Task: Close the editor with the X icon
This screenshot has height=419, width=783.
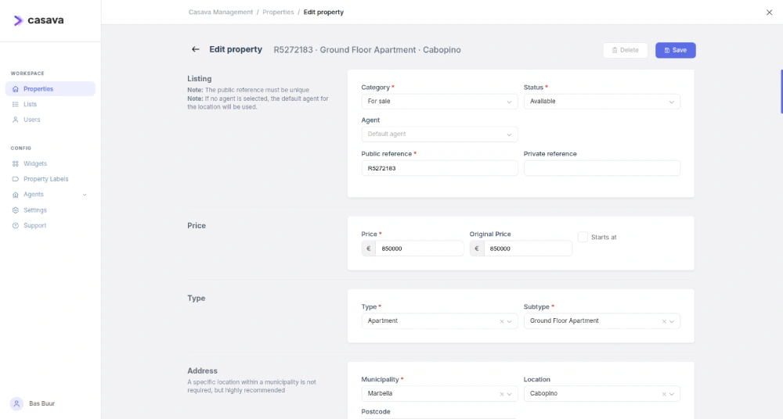Action: pos(769,13)
